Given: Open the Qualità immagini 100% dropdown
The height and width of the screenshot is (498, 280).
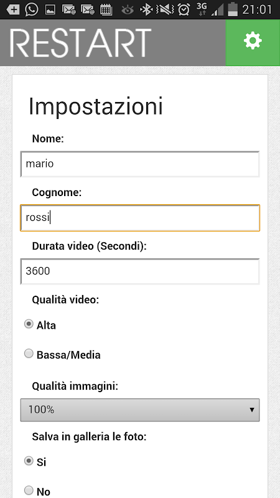Looking at the screenshot, I should [140, 410].
